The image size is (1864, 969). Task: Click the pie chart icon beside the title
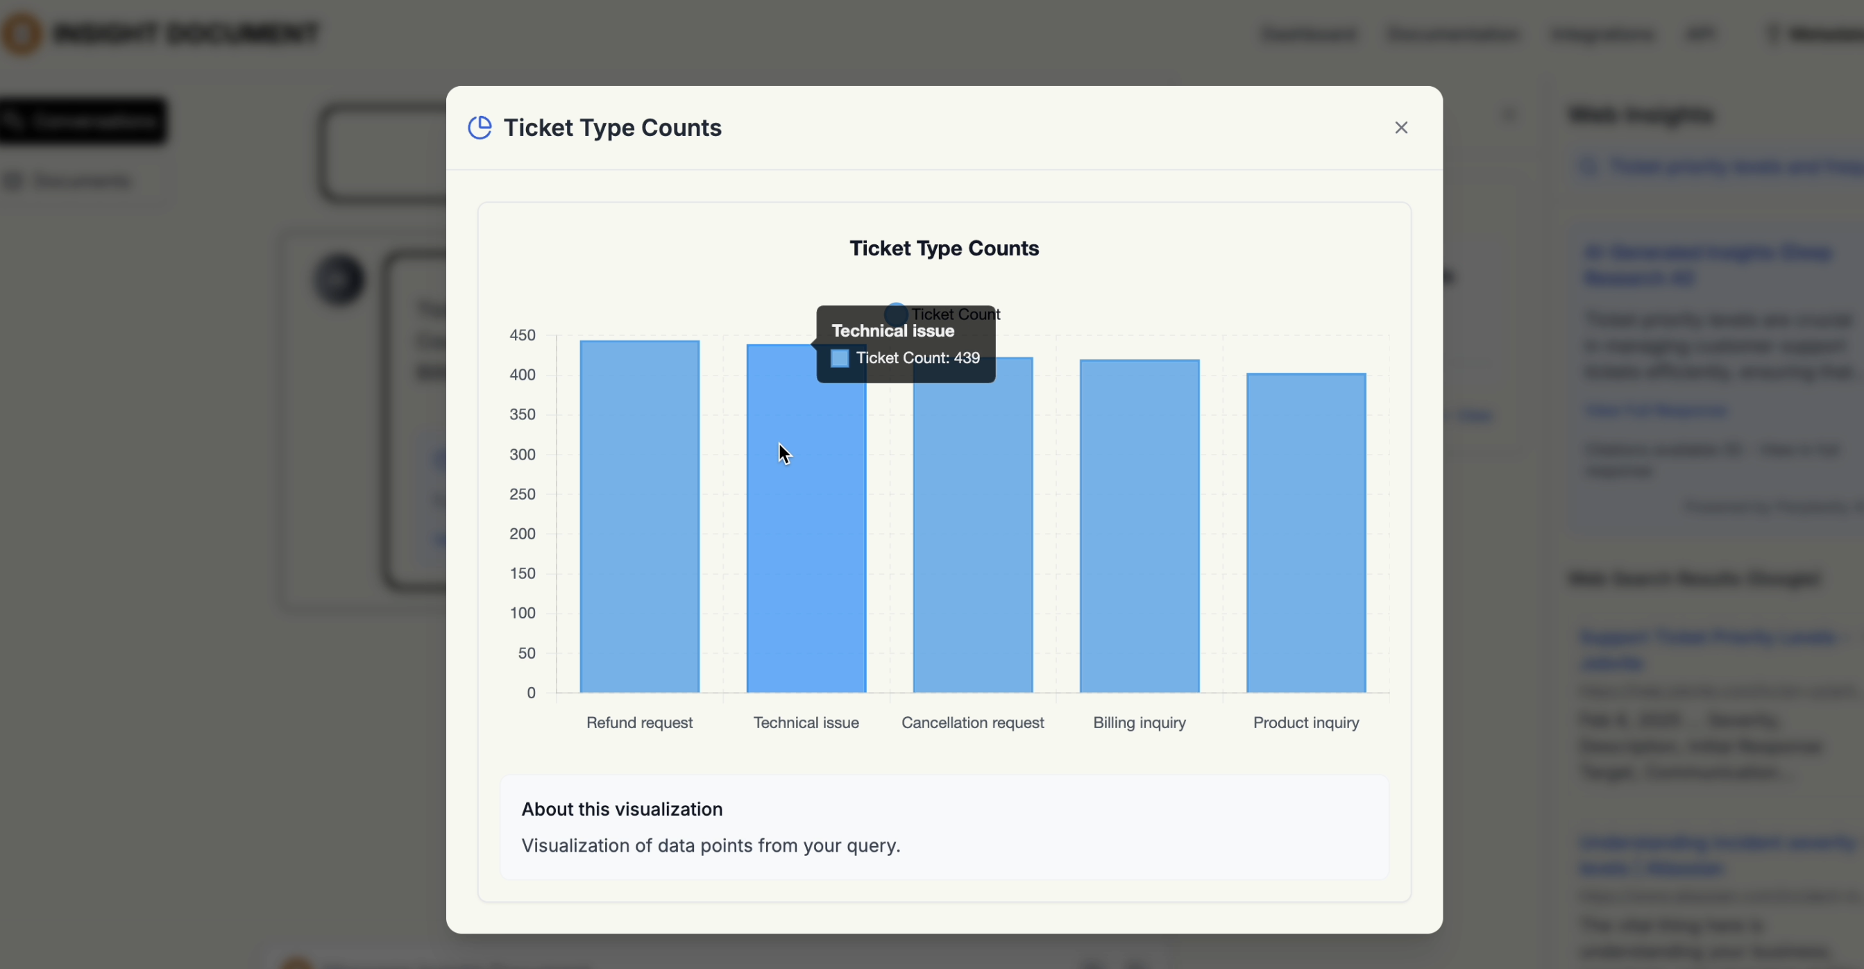479,127
